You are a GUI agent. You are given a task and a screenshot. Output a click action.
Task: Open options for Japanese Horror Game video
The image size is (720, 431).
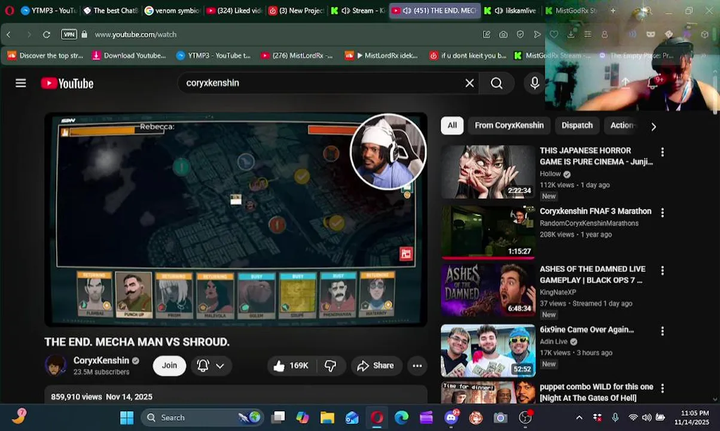click(x=662, y=152)
